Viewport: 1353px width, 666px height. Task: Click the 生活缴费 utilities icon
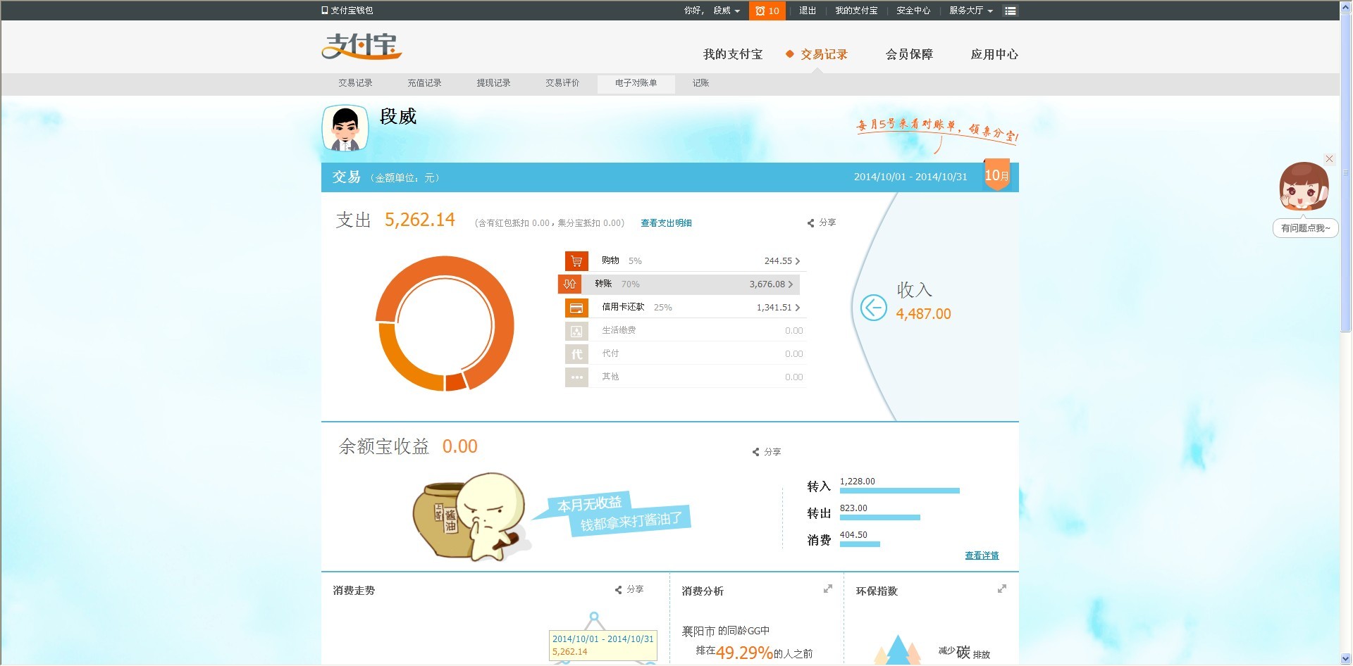tap(576, 331)
